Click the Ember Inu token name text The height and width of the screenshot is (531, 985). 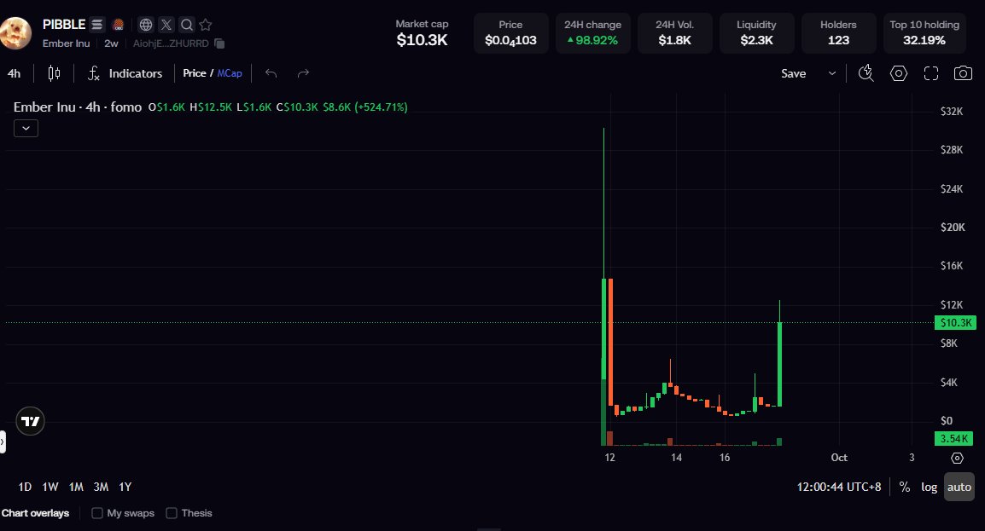pyautogui.click(x=66, y=43)
